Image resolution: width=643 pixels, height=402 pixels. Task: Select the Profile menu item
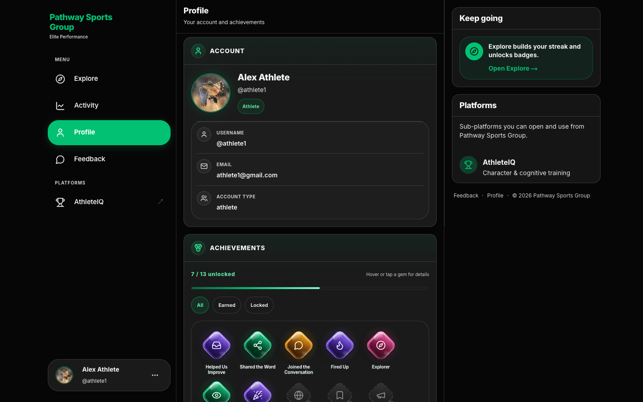109,133
